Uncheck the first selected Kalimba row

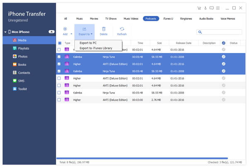[59, 57]
